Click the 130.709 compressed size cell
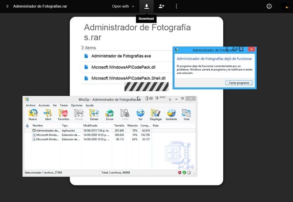The width and height of the screenshot is (293, 202). click(x=145, y=135)
